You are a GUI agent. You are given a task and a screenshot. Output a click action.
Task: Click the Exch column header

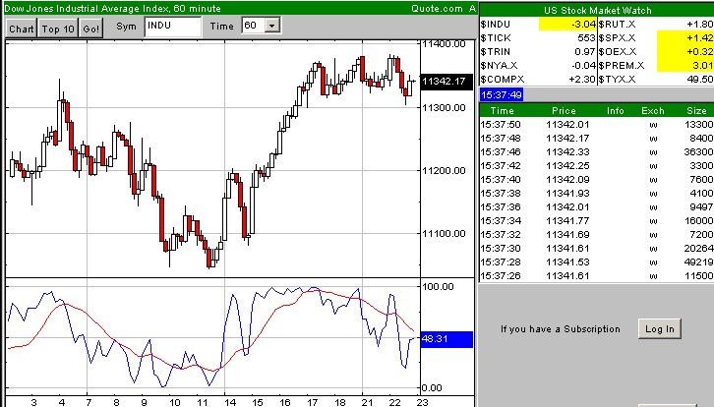(x=653, y=111)
